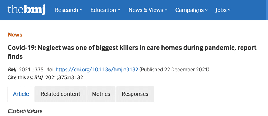Follow the doi.org/10.1136/bmj.n3132 link

click(x=97, y=70)
